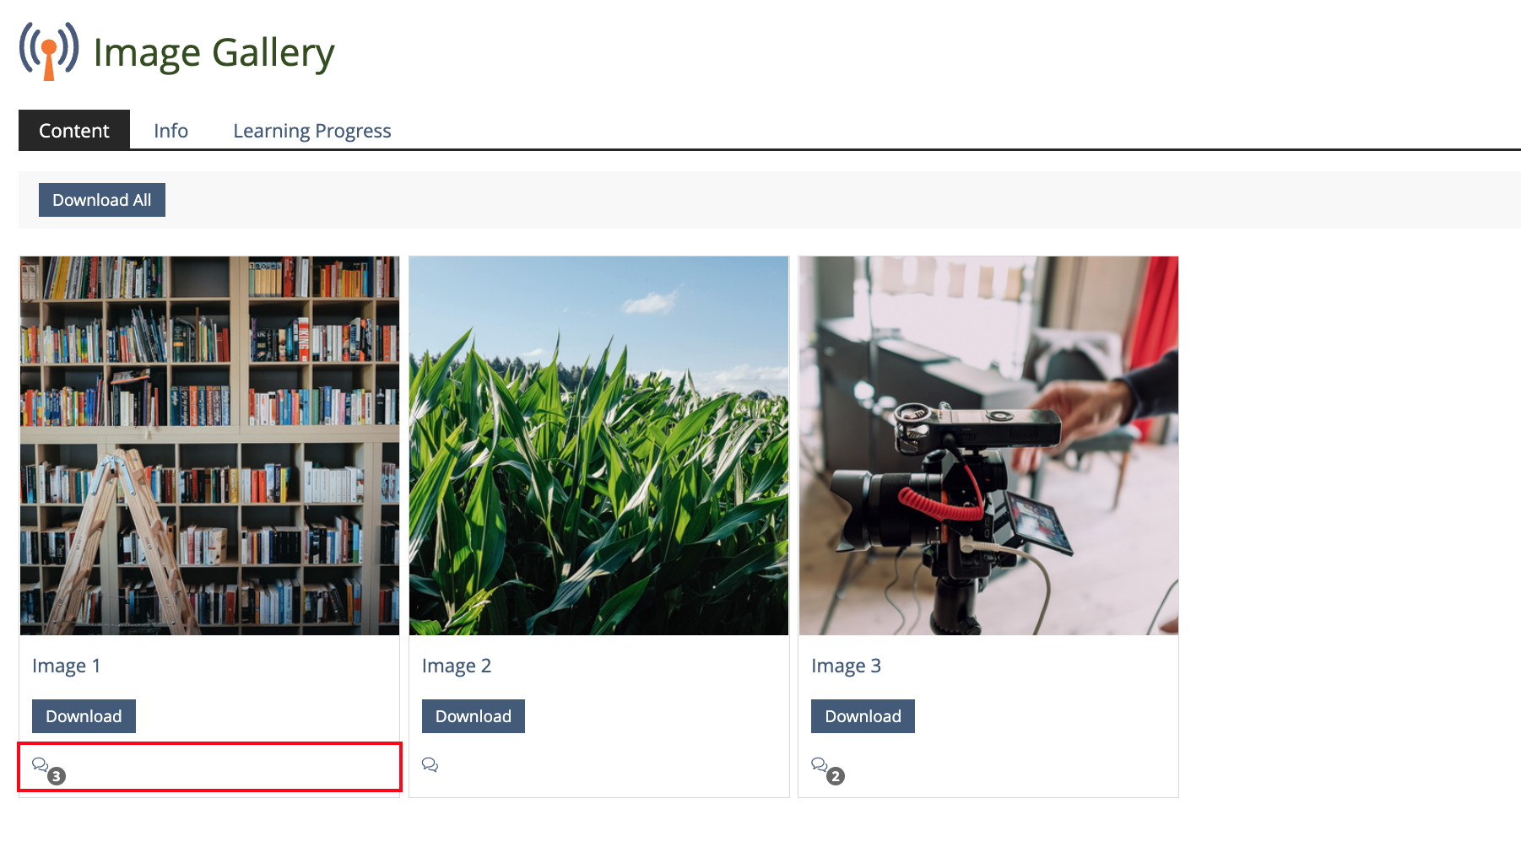Open comments icon under Image 1
This screenshot has width=1521, height=847.
pos(40,764)
